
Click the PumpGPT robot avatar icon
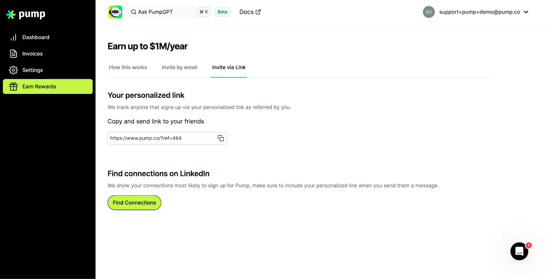click(115, 12)
